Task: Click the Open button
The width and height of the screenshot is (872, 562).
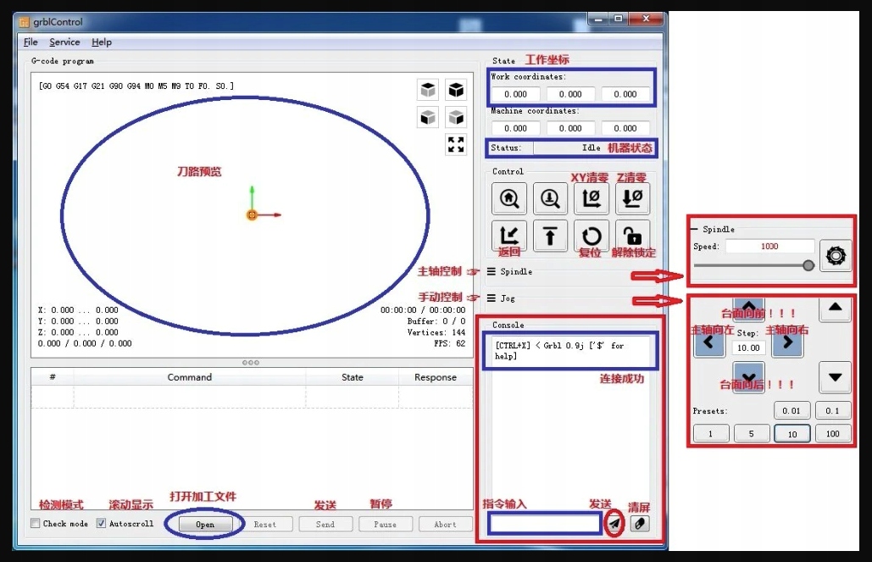Action: click(x=205, y=524)
